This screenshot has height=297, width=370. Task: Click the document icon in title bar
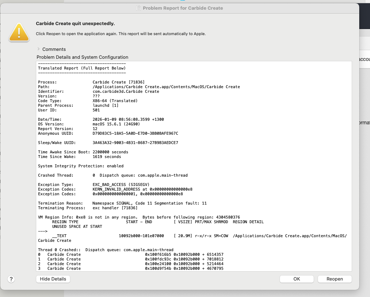tap(139, 8)
